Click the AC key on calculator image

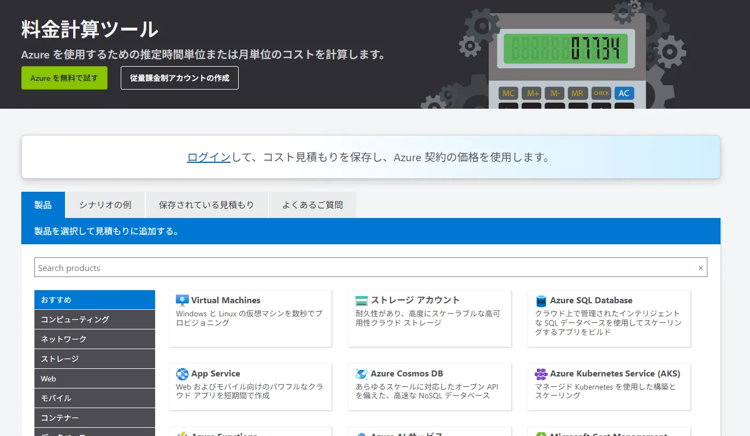click(624, 93)
